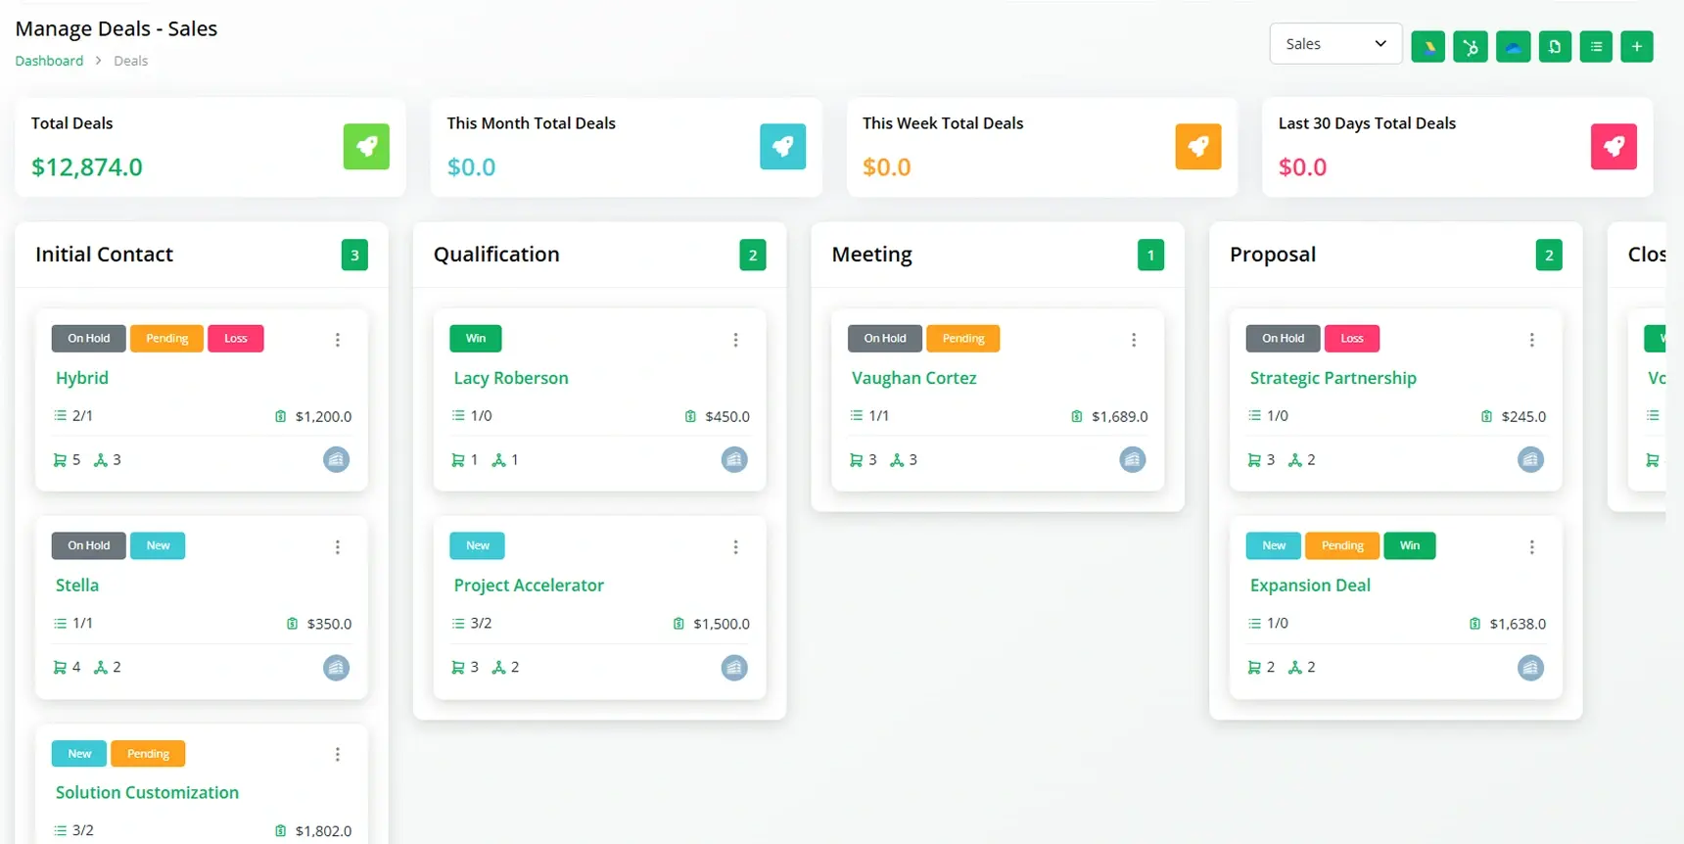This screenshot has width=1684, height=844.
Task: Click the Initial Contact count badge
Action: 354,256
